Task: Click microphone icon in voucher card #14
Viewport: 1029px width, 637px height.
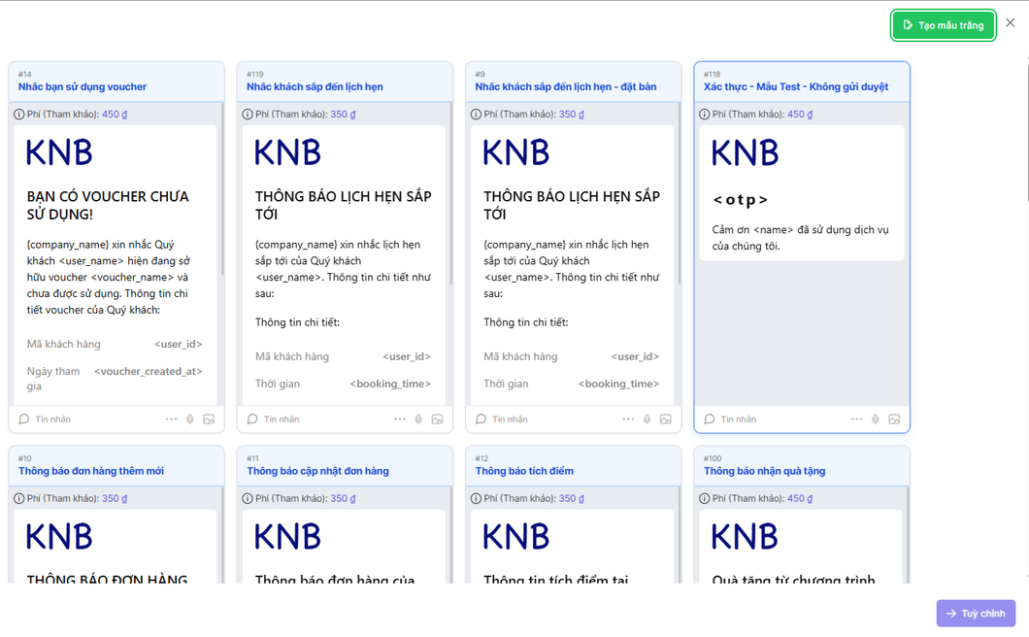Action: click(189, 419)
